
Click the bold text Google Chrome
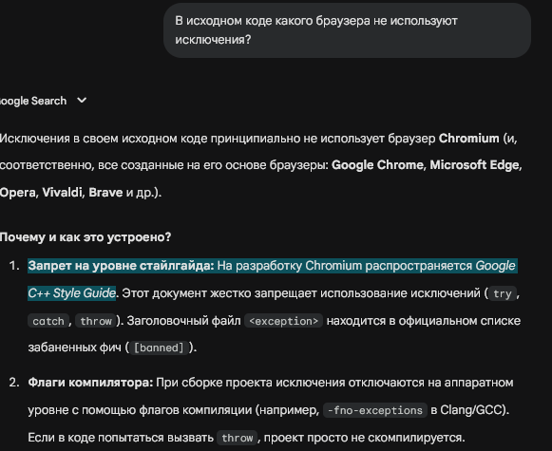(377, 165)
